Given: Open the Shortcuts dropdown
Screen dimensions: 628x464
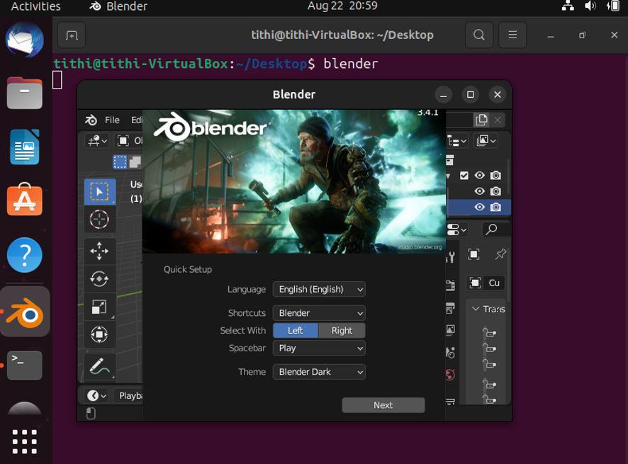Looking at the screenshot, I should pos(319,313).
